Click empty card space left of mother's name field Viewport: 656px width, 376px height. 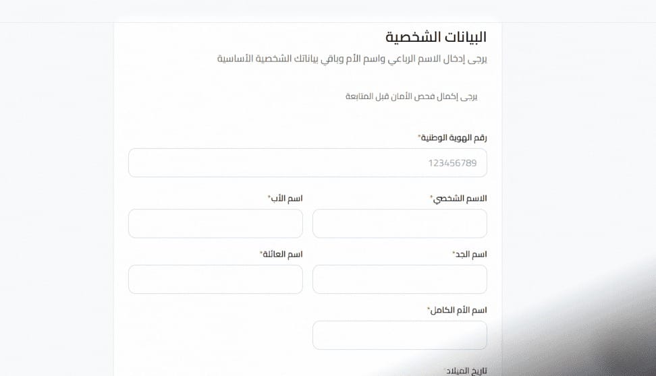(x=215, y=335)
